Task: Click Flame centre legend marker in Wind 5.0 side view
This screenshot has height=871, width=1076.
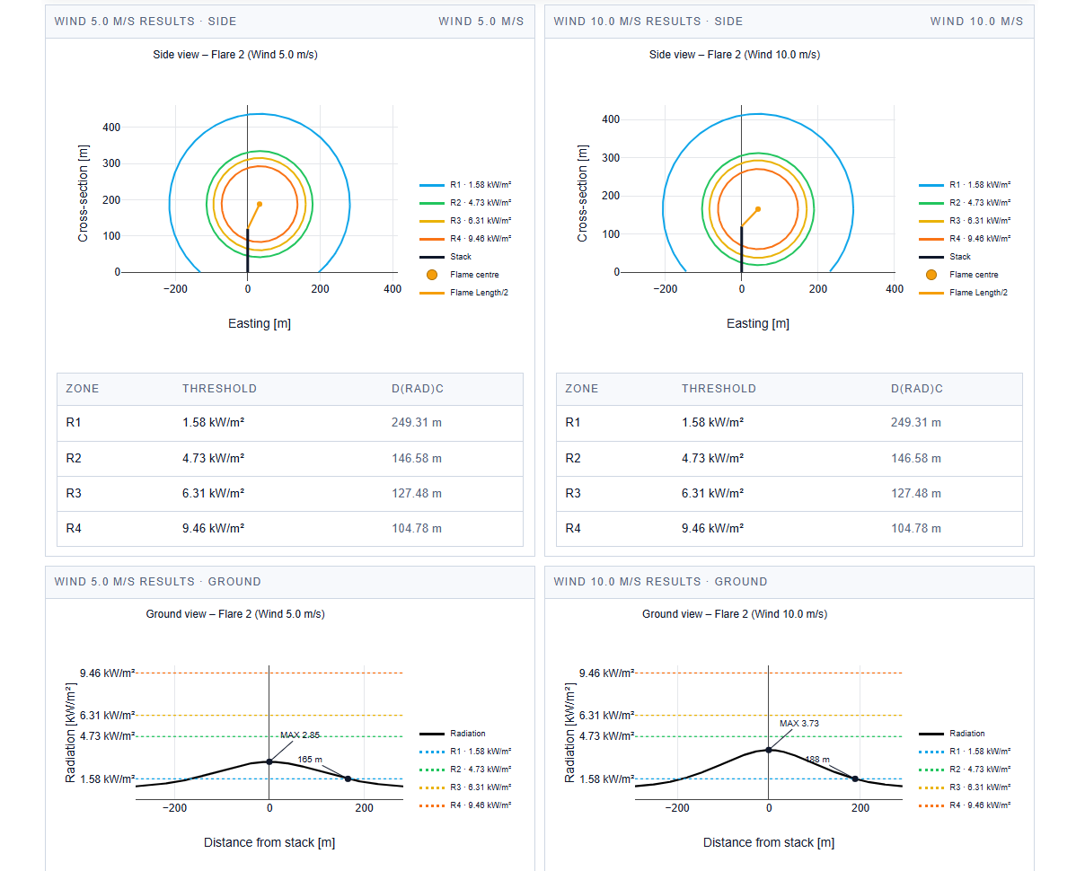Action: click(x=432, y=275)
